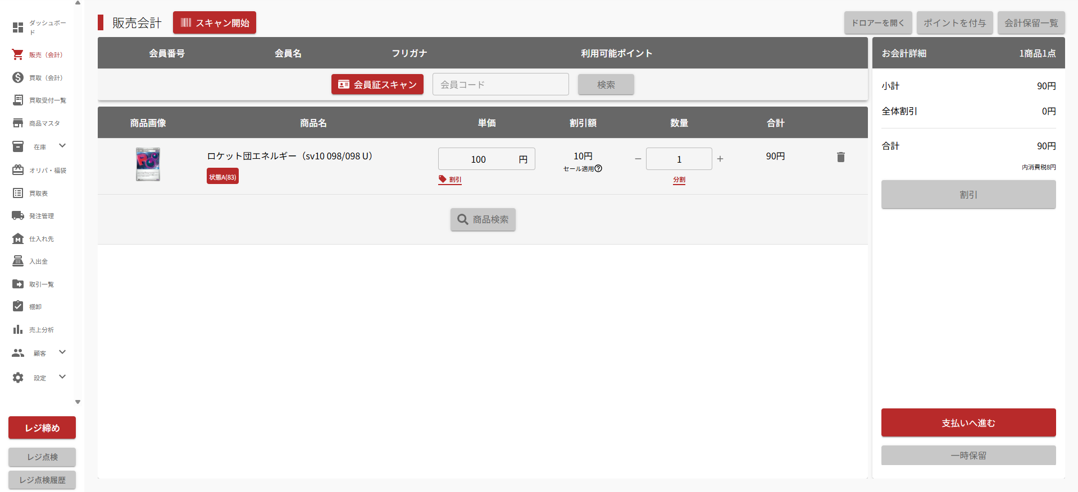Image resolution: width=1078 pixels, height=492 pixels.
Task: Click the スキャン開始 button
Action: 215,23
